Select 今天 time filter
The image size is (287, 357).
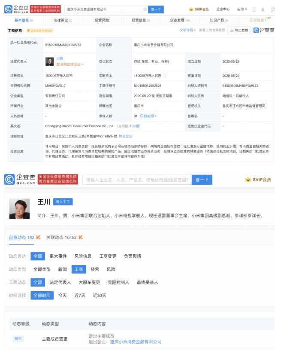tap(62, 296)
